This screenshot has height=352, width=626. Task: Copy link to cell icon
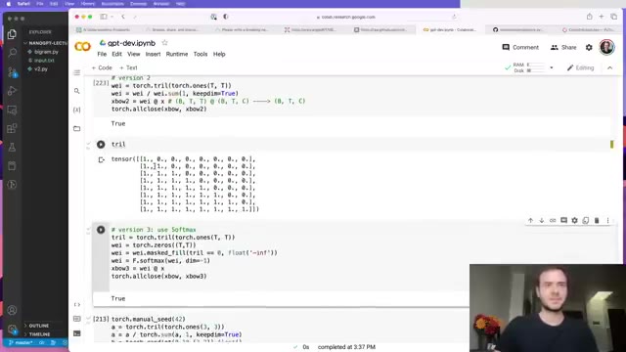(x=553, y=220)
